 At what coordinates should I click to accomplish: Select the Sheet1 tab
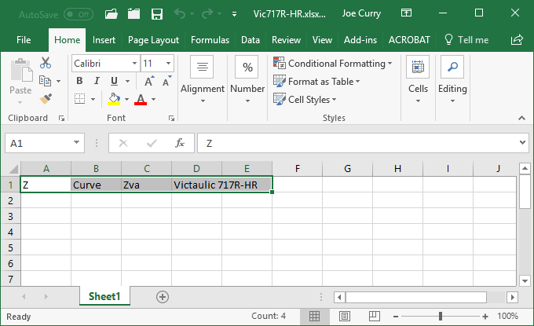coord(104,296)
